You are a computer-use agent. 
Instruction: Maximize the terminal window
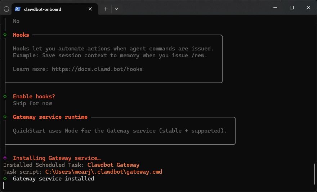tap(292, 8)
